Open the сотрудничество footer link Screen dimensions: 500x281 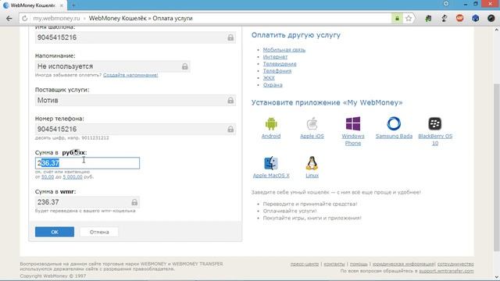(455, 264)
